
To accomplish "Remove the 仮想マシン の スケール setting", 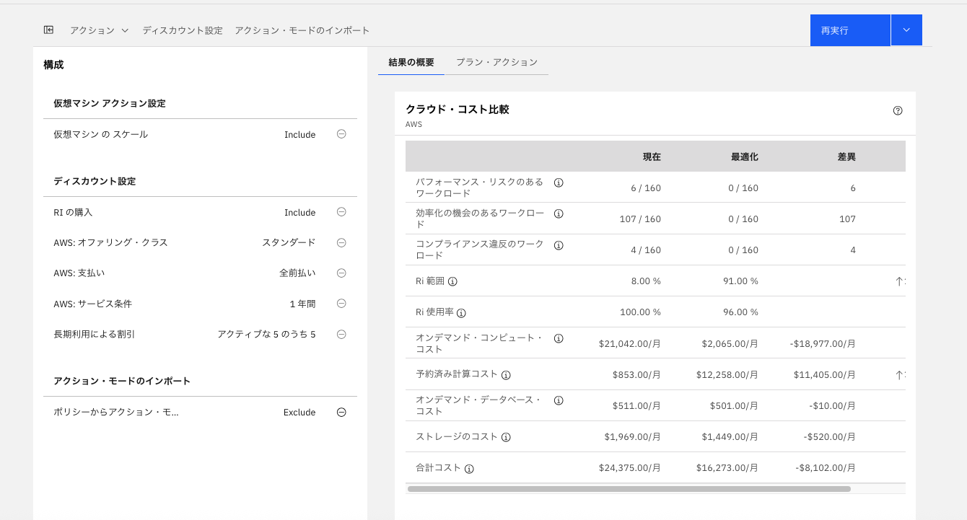I will tap(341, 133).
